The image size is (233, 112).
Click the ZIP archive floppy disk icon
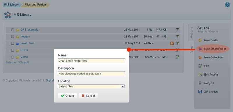coord(200,92)
